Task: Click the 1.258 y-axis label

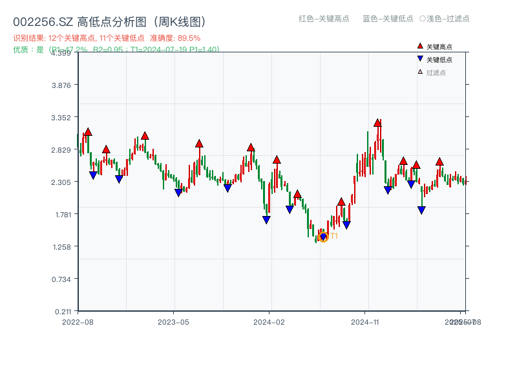Action: coord(62,247)
